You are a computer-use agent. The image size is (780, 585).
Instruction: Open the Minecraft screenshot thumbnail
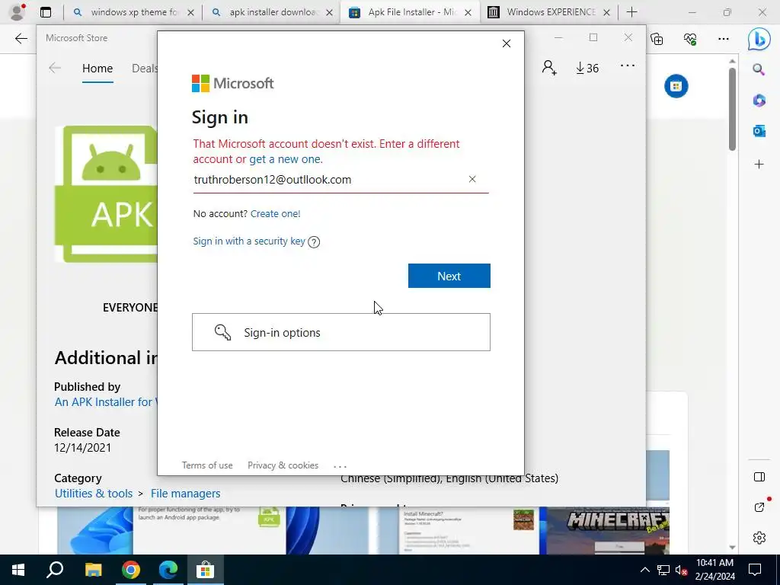click(608, 530)
